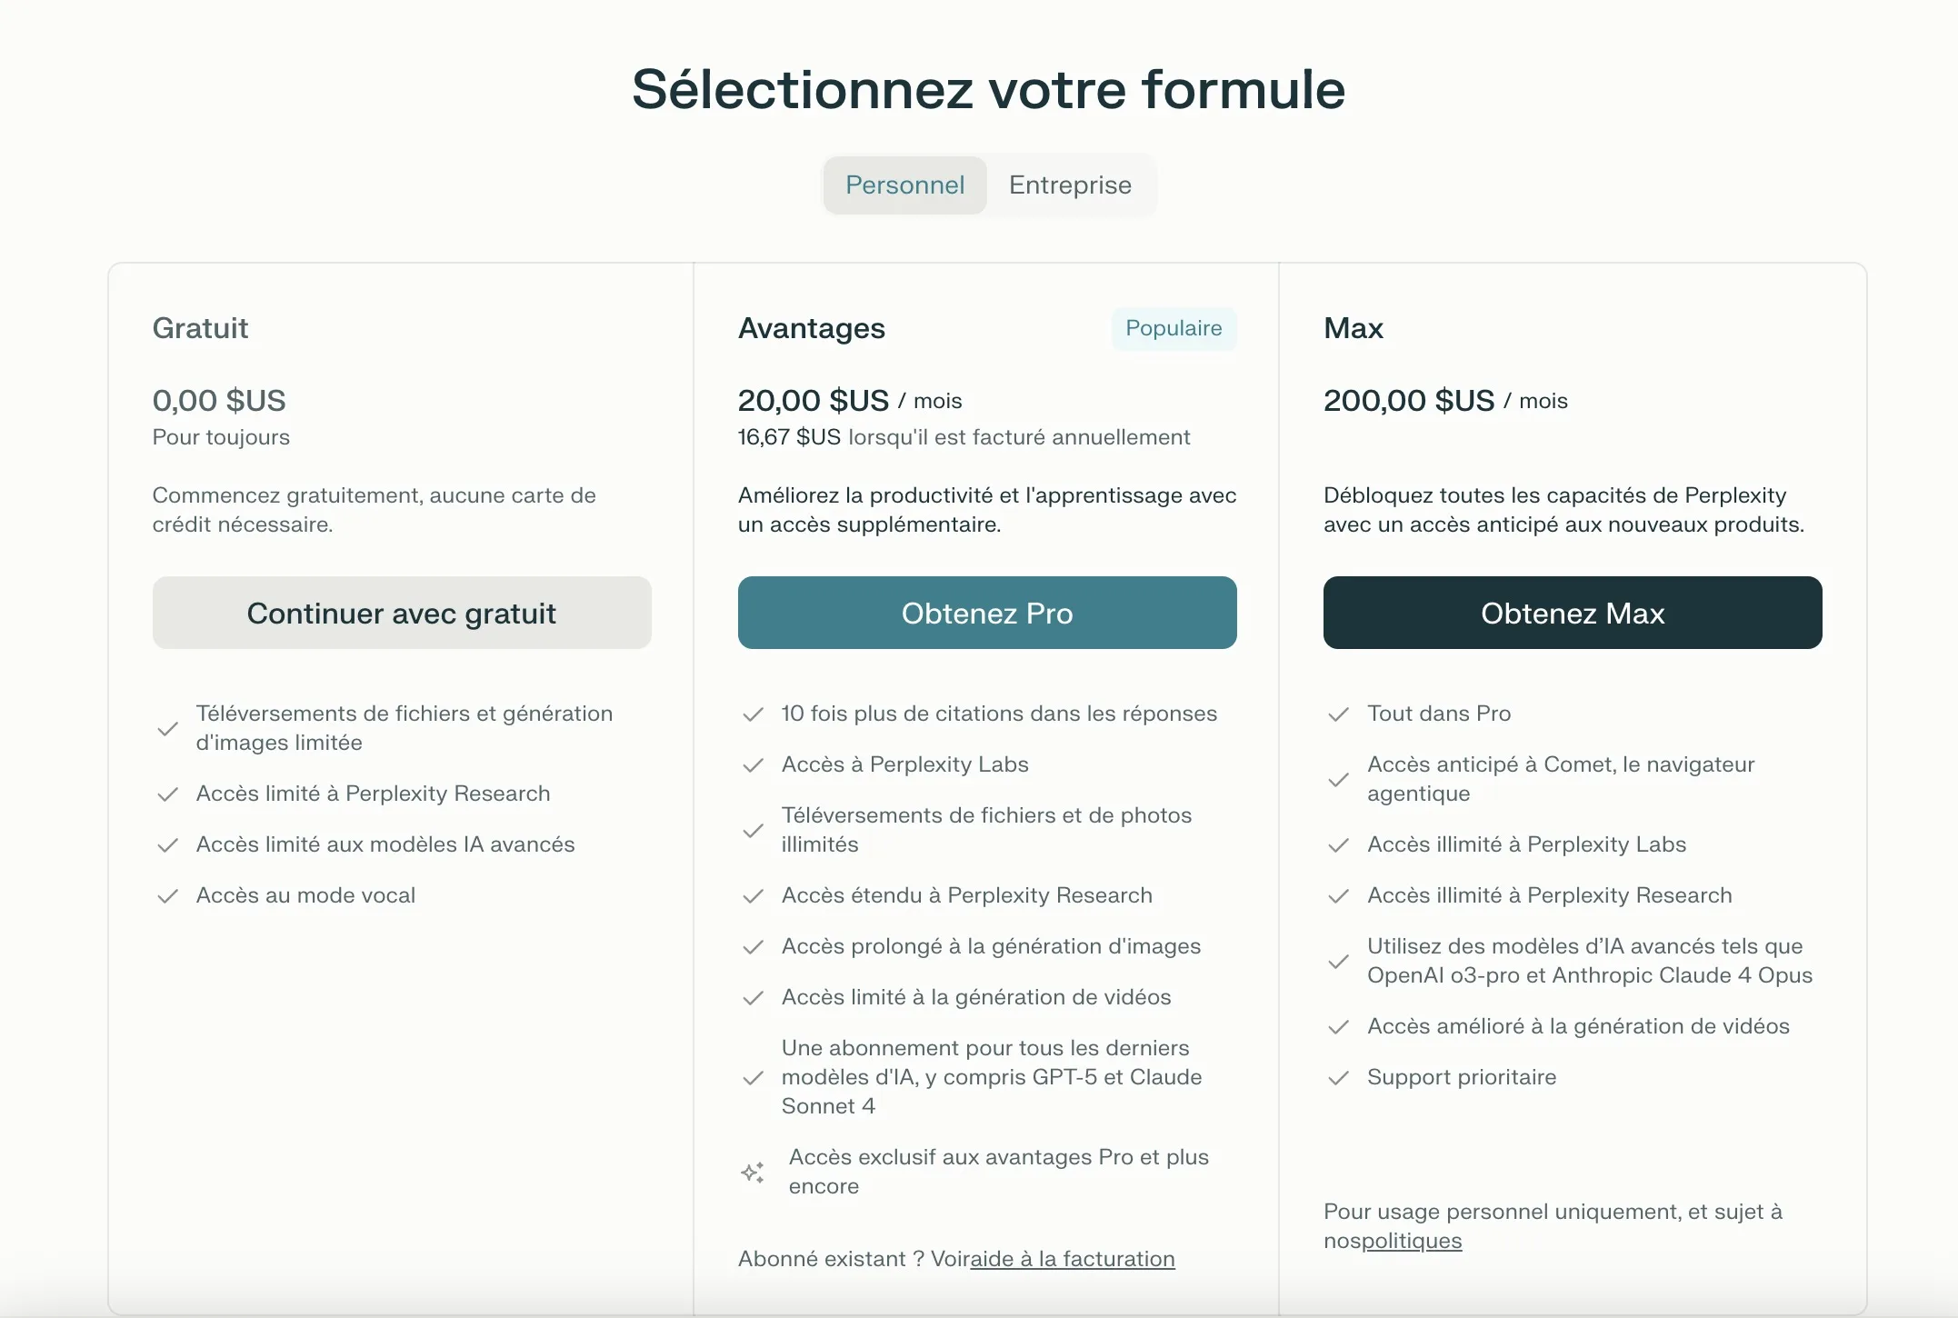Image resolution: width=1958 pixels, height=1318 pixels.
Task: Click the Sélectionnez votre formule title
Action: pyautogui.click(x=988, y=89)
